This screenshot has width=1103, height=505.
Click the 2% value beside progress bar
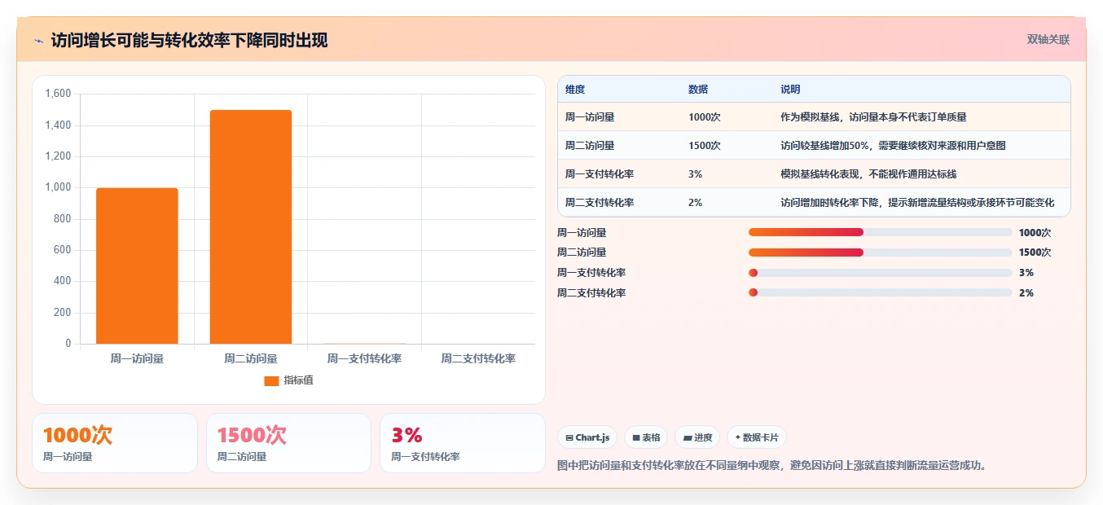pyautogui.click(x=1026, y=293)
